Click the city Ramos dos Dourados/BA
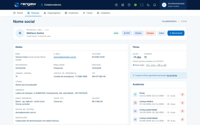This screenshot has height=125, width=200. (26, 85)
